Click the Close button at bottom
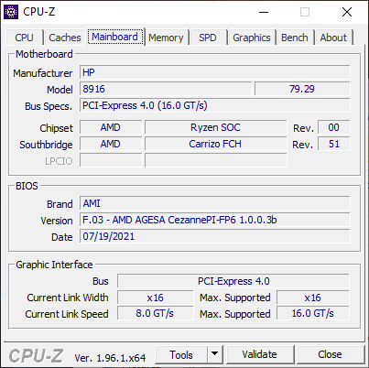The image size is (369, 368). [330, 354]
